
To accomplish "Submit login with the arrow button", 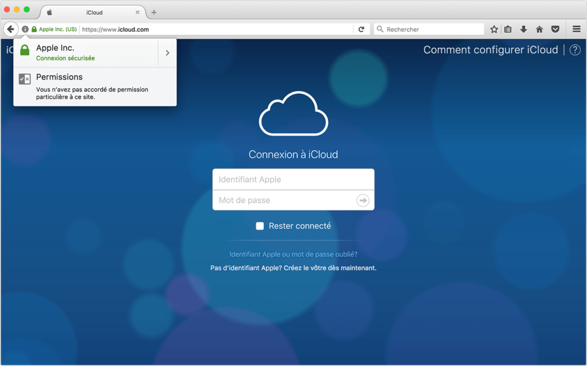I will point(363,200).
